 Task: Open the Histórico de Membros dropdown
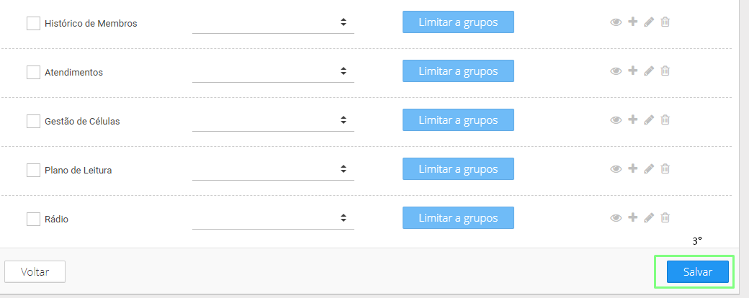point(273,22)
